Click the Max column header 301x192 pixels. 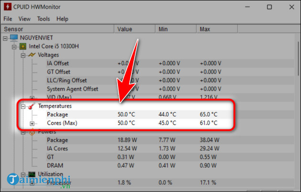[217, 29]
